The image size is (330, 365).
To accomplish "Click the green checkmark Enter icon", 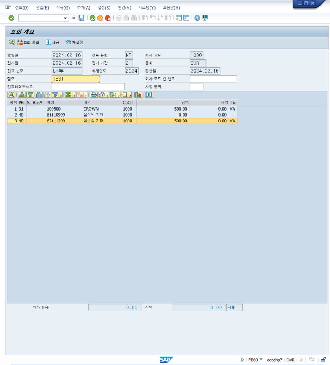I will [11, 18].
